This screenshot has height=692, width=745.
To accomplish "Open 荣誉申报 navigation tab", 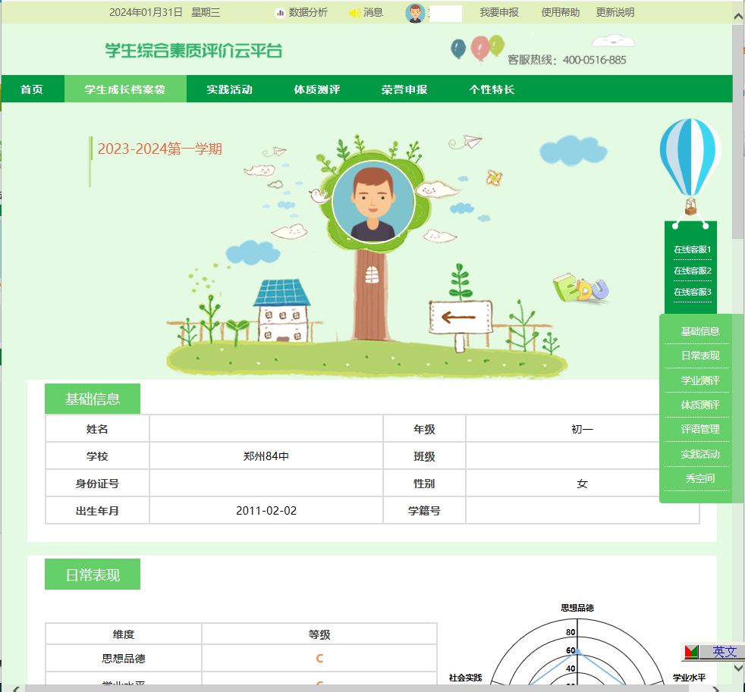I will [x=404, y=89].
